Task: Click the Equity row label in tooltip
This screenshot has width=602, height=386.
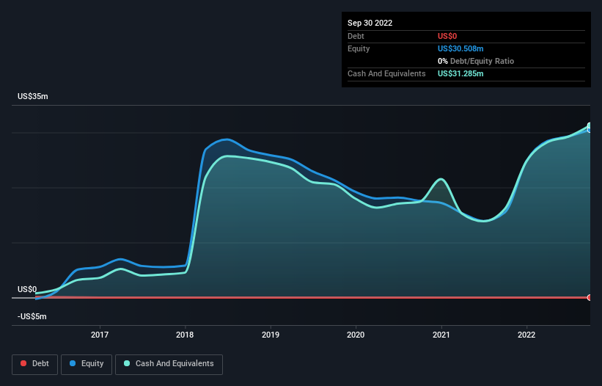Action: 359,48
